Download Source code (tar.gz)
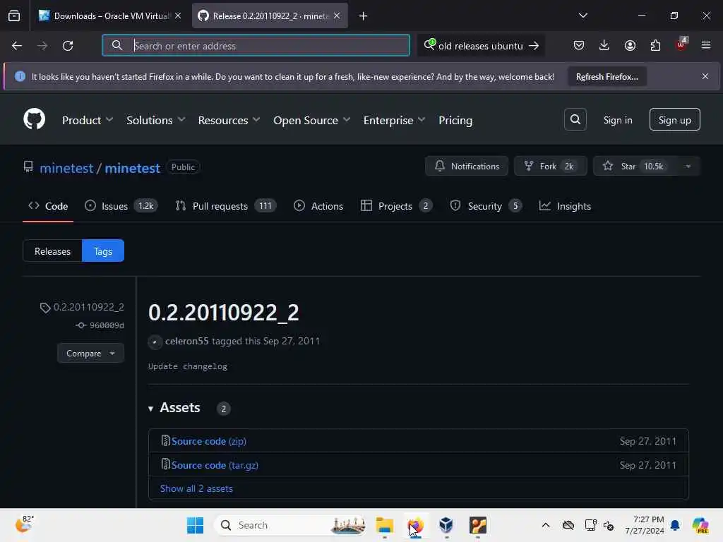The height and width of the screenshot is (542, 723). coord(215,466)
